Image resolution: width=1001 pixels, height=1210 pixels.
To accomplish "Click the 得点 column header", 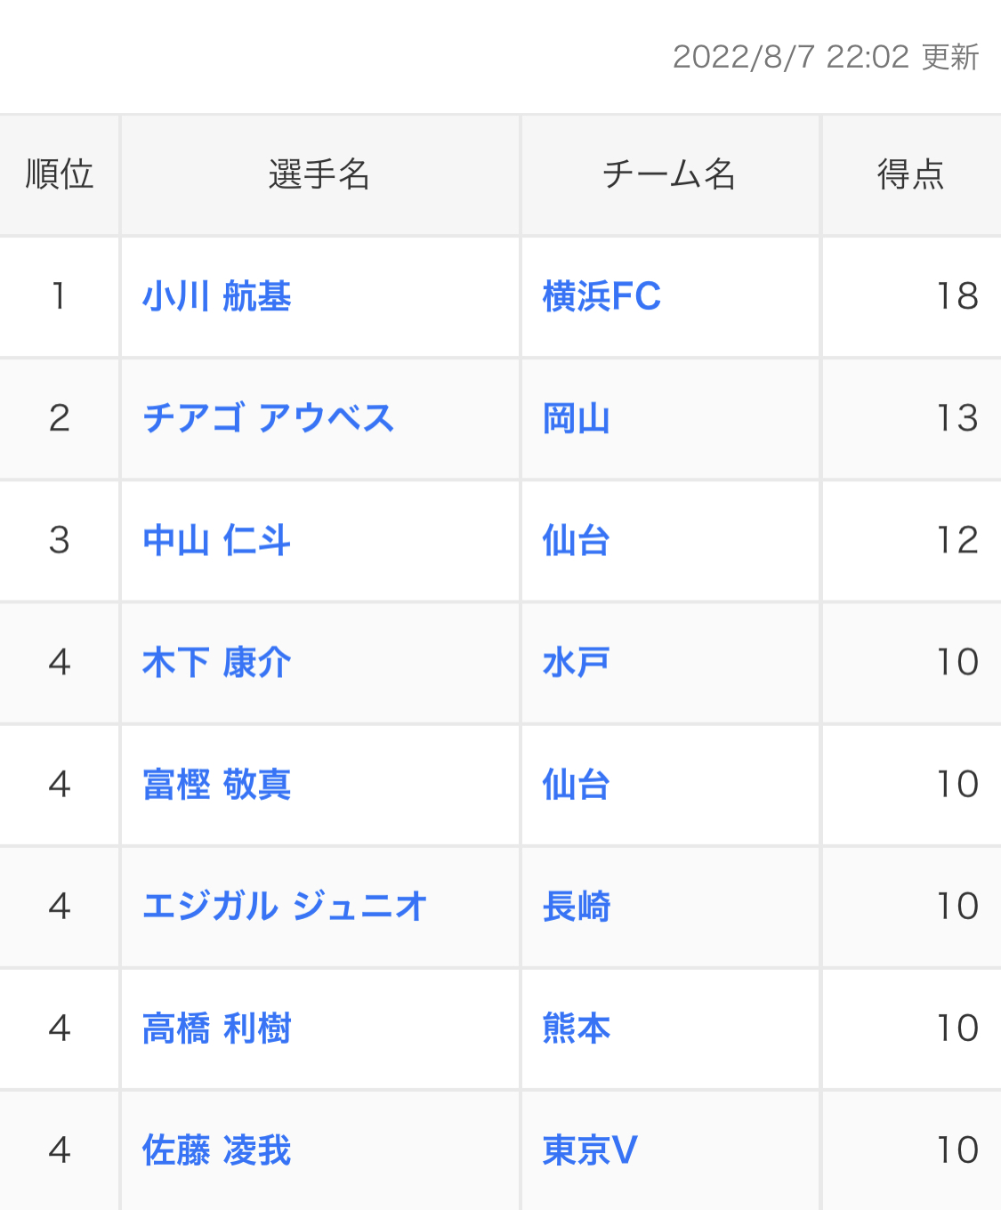I will click(x=910, y=174).
